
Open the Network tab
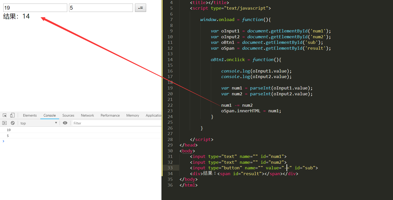(x=88, y=115)
